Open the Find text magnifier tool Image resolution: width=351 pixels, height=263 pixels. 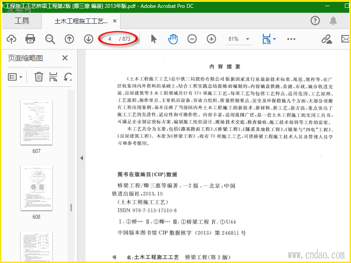[x=50, y=39]
